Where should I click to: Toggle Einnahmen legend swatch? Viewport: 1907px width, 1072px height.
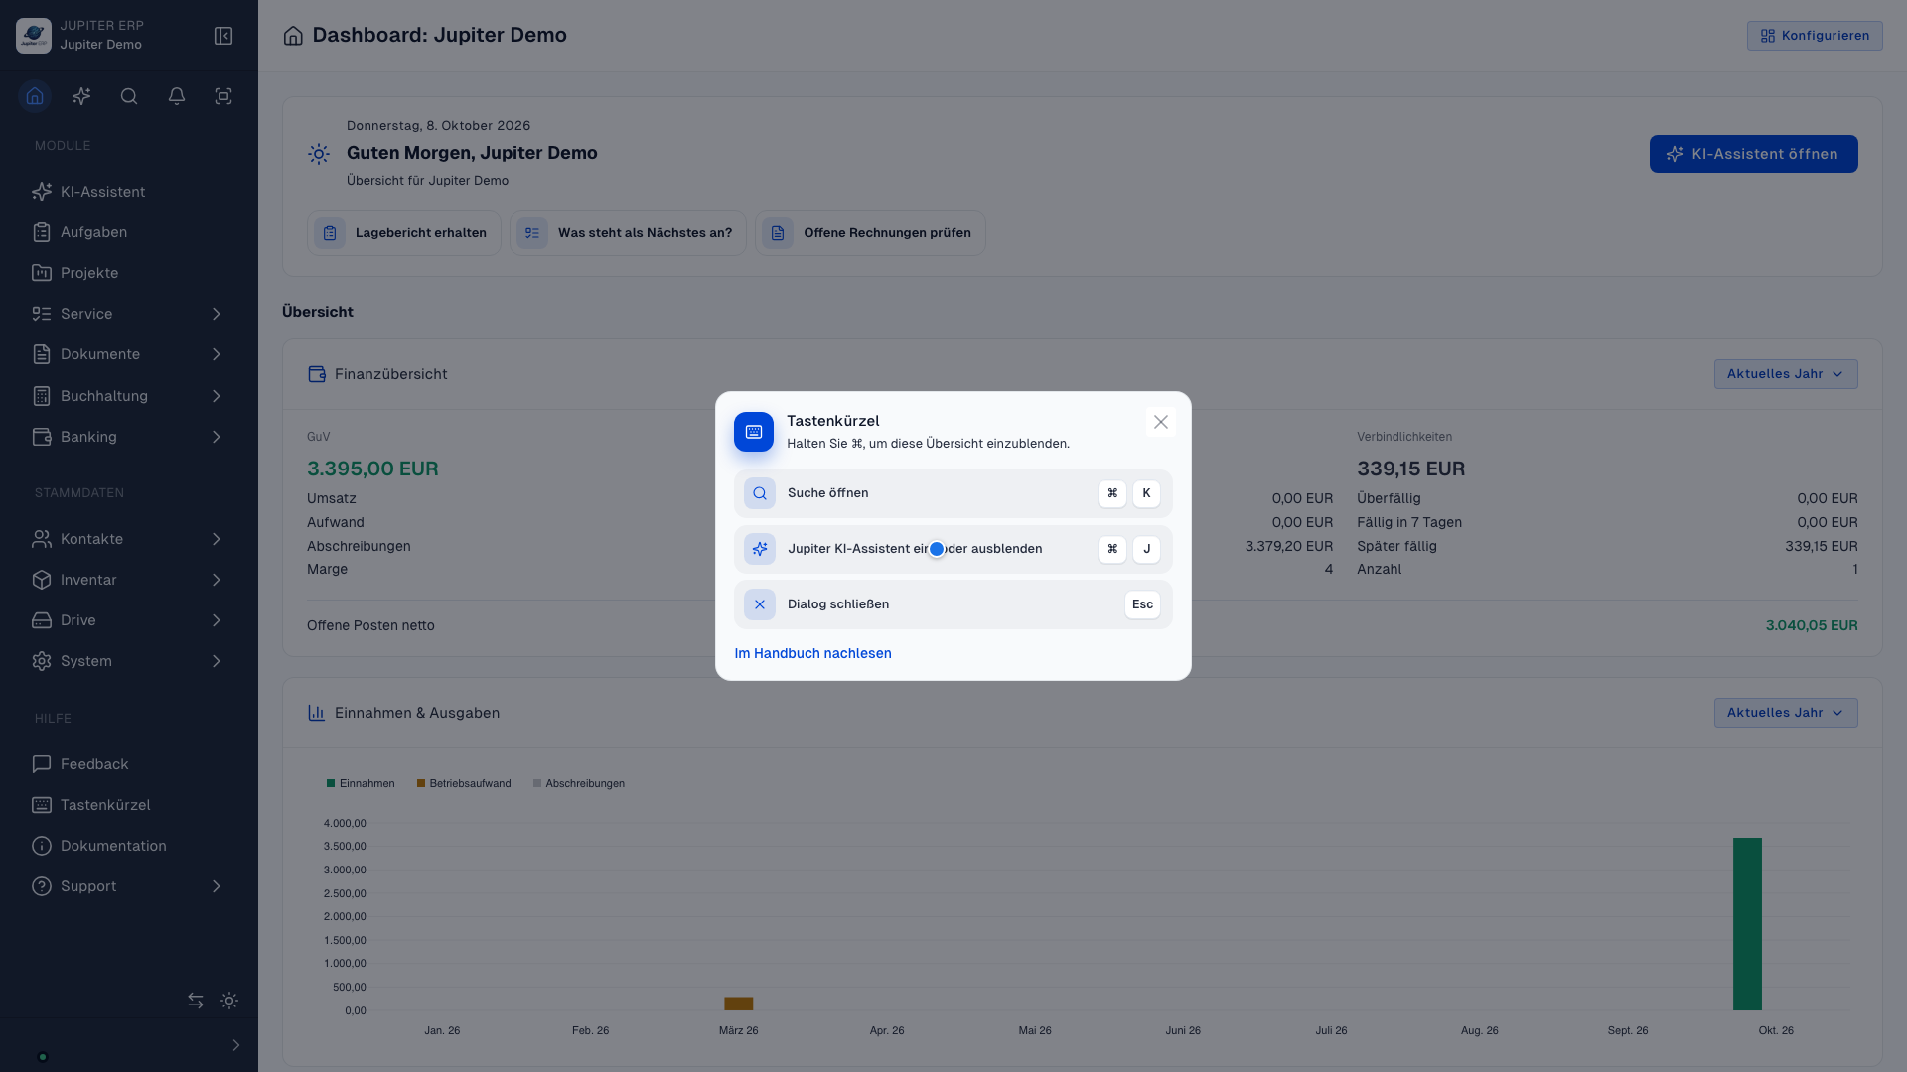[x=331, y=783]
